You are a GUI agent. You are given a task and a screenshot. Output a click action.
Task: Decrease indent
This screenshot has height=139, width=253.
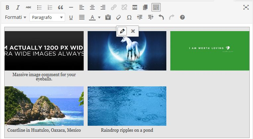[140, 17]
